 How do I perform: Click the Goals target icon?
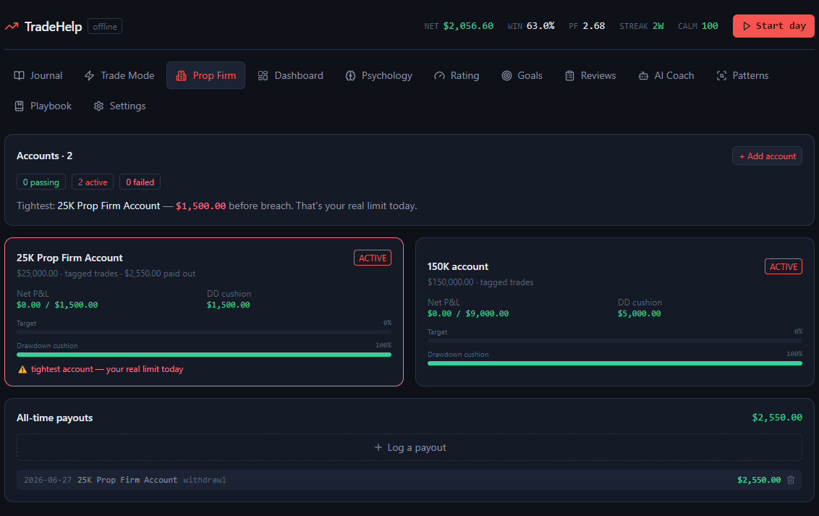tap(506, 76)
